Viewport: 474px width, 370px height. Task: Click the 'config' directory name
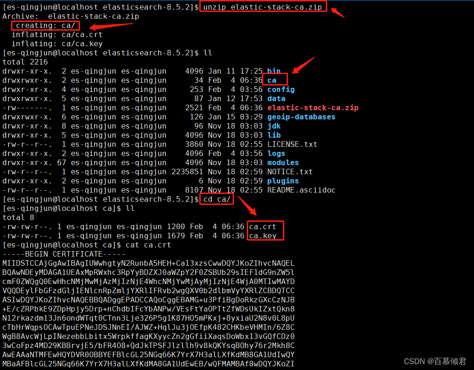pyautogui.click(x=281, y=90)
